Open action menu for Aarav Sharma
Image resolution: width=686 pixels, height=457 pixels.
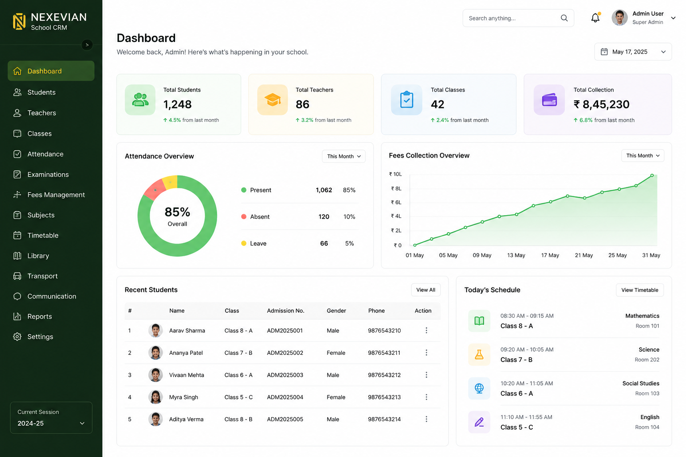click(426, 330)
